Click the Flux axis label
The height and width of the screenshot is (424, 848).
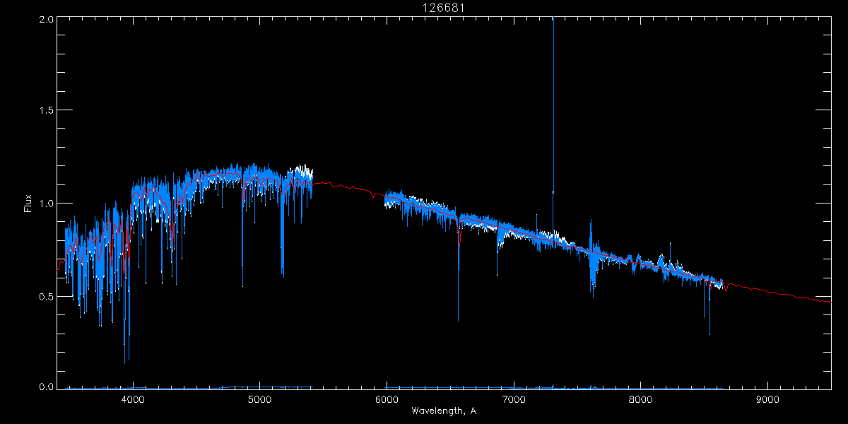[28, 203]
